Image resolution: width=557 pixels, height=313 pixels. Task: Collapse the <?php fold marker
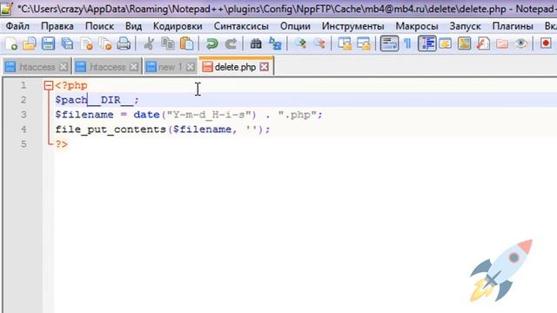click(x=49, y=85)
